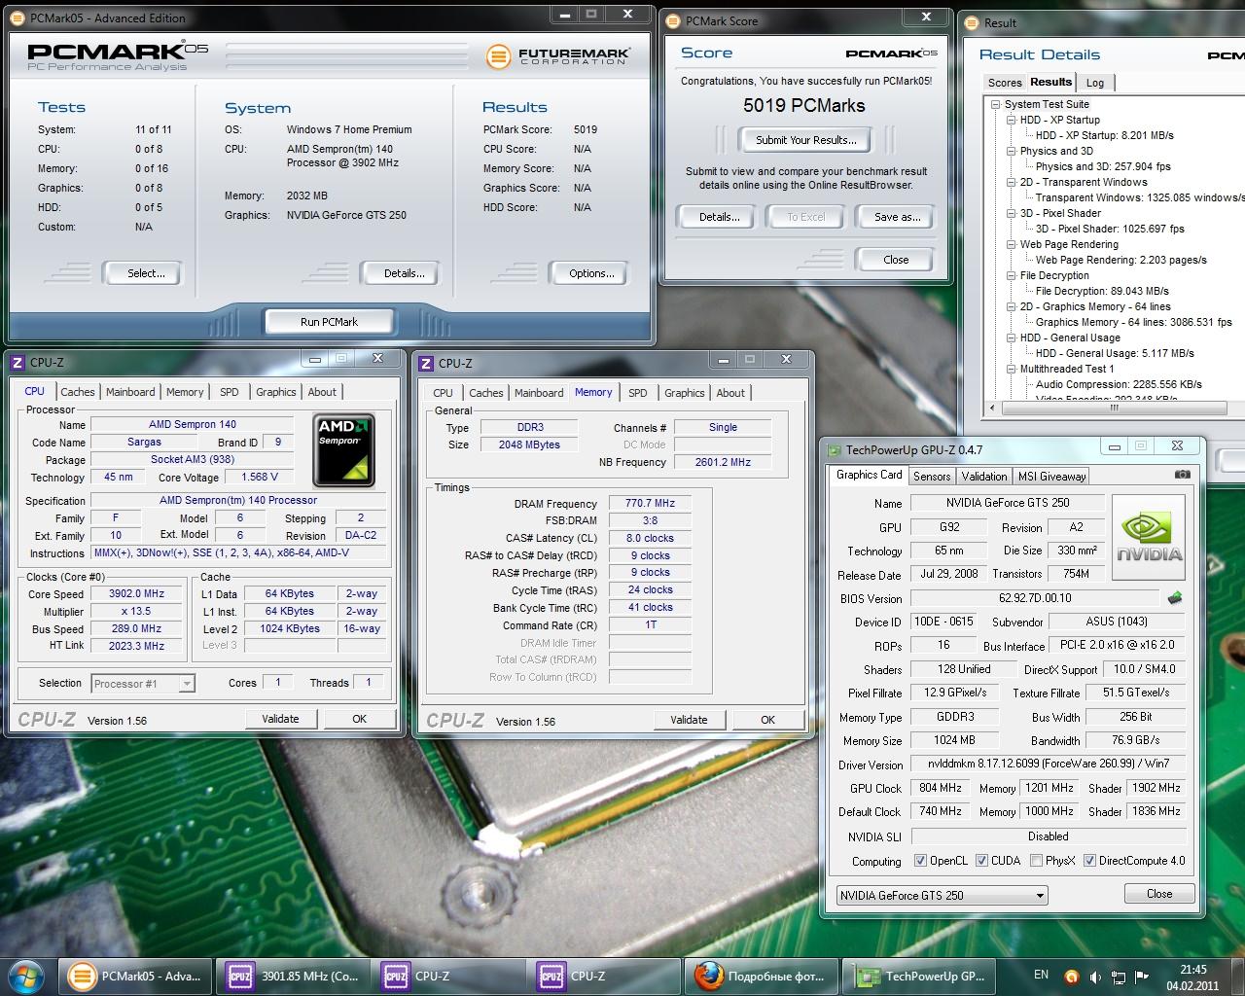Image resolution: width=1245 pixels, height=996 pixels.
Task: Click the PCMark Score window title icon
Action: (x=673, y=20)
